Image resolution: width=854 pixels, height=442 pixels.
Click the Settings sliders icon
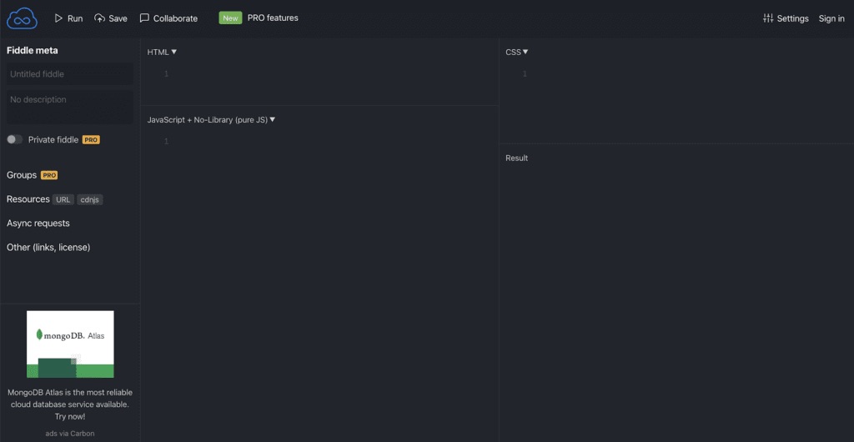[x=768, y=18]
